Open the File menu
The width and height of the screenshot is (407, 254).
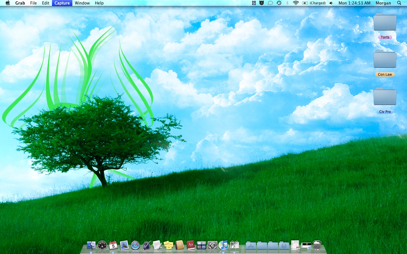pos(33,3)
